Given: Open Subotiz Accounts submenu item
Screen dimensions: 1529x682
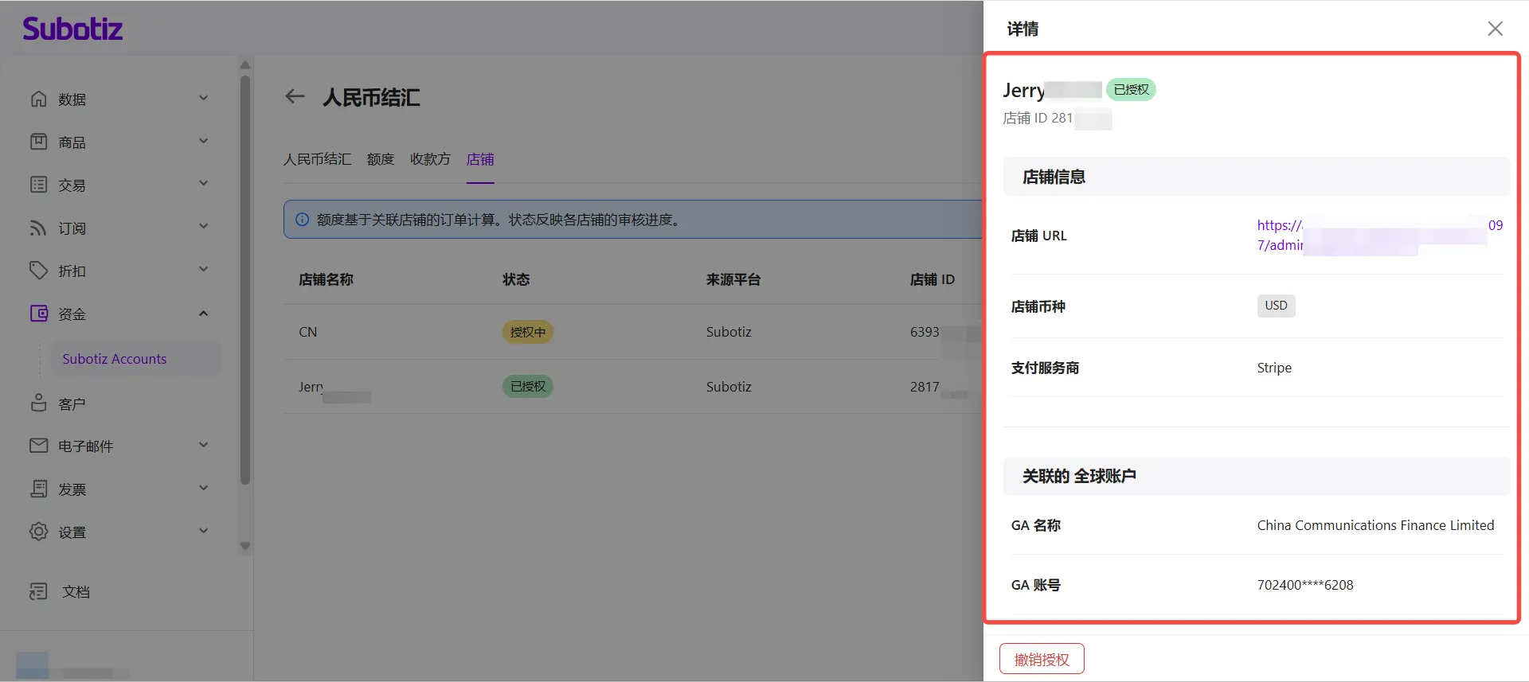Looking at the screenshot, I should coord(136,359).
